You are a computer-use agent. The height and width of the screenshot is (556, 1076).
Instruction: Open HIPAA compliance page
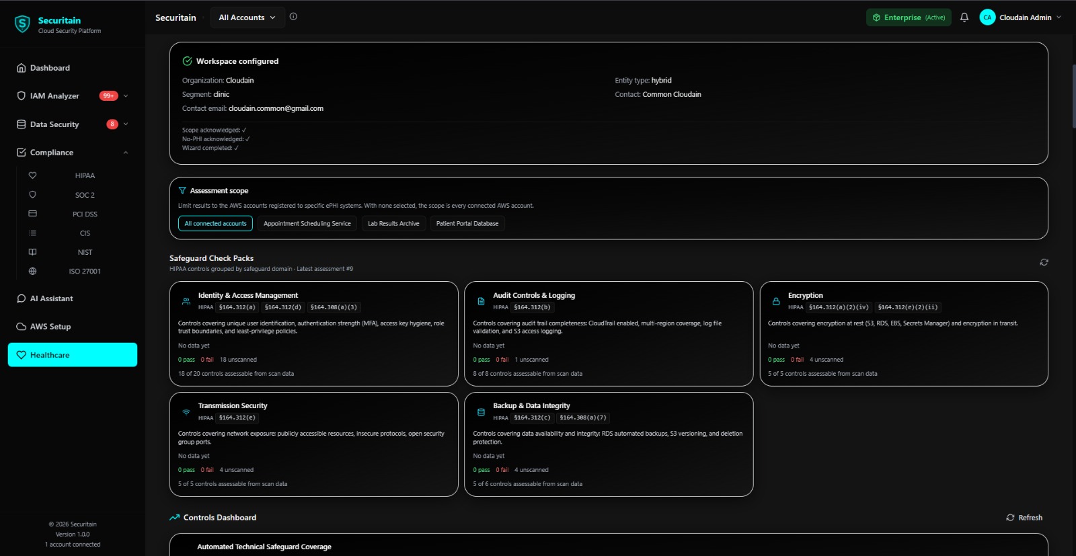pyautogui.click(x=85, y=175)
